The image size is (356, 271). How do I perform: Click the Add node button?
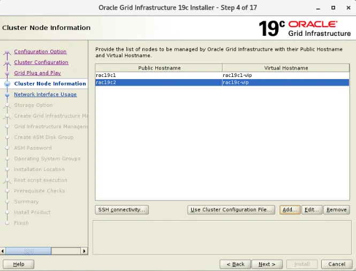290,210
